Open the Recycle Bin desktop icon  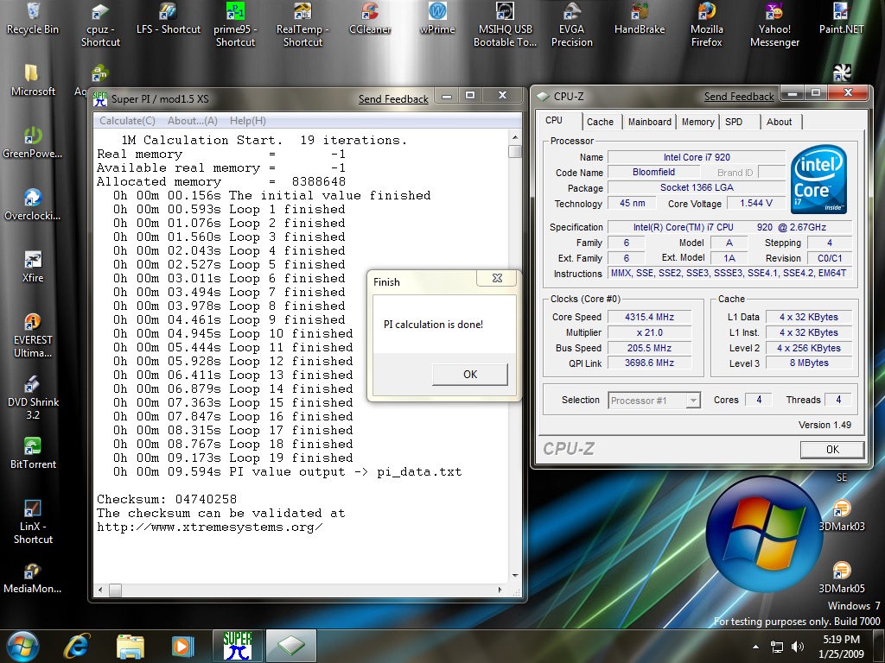coord(33,19)
